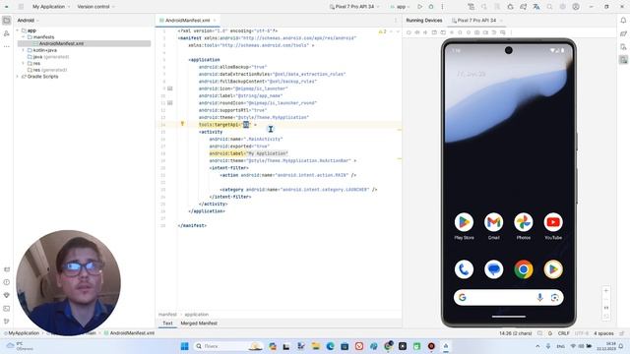Viewport: 630px width, 354px height.
Task: Open Version control dropdown
Action: pyautogui.click(x=95, y=7)
